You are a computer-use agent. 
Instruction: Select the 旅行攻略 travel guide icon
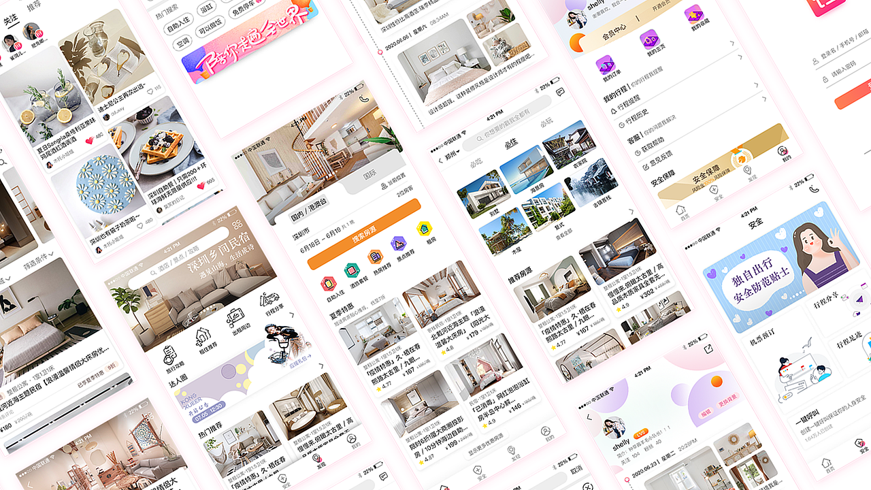tap(169, 355)
